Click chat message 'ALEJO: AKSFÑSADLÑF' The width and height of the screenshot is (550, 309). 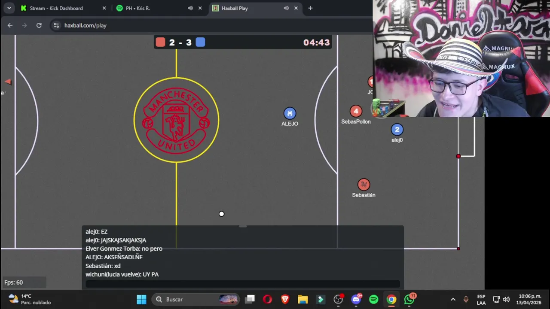pyautogui.click(x=114, y=257)
